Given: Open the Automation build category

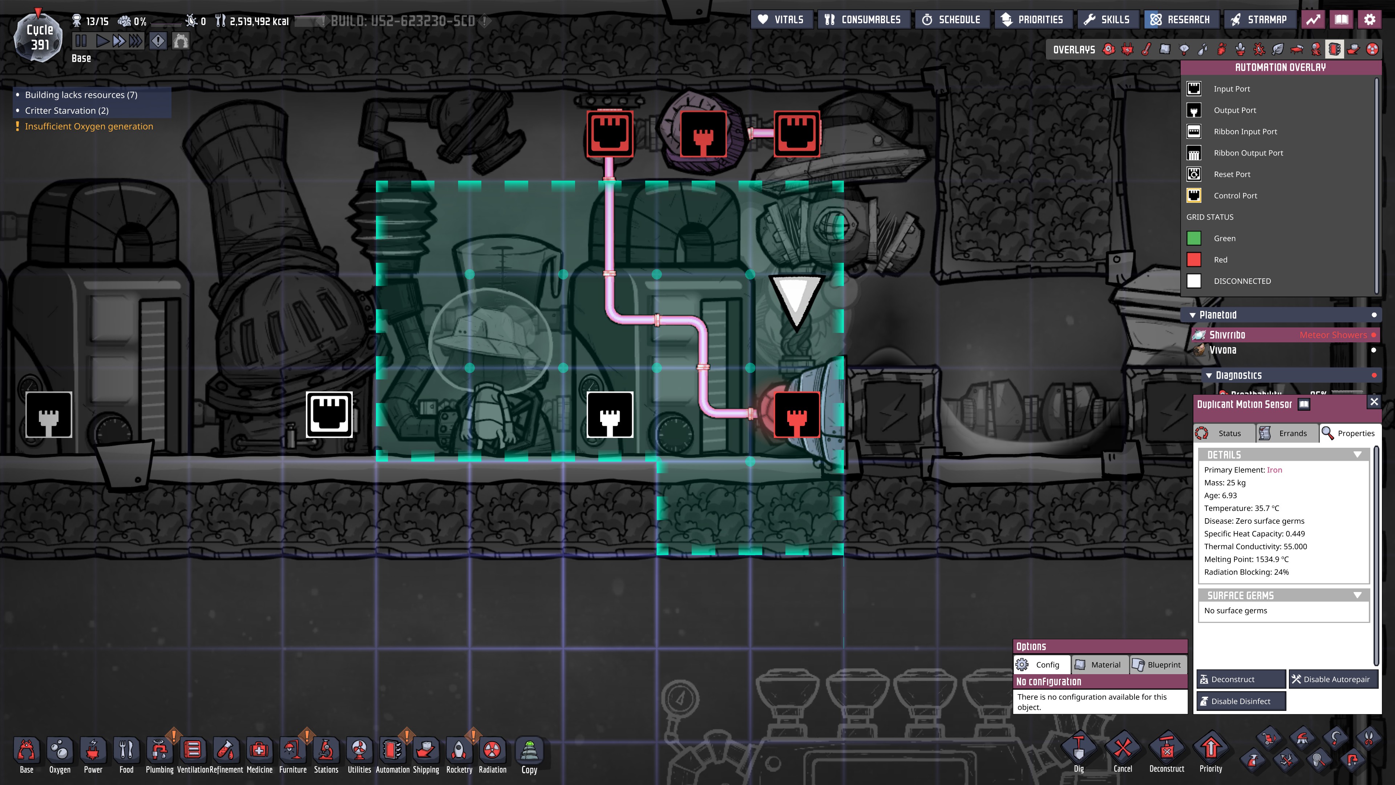Looking at the screenshot, I should click(393, 755).
